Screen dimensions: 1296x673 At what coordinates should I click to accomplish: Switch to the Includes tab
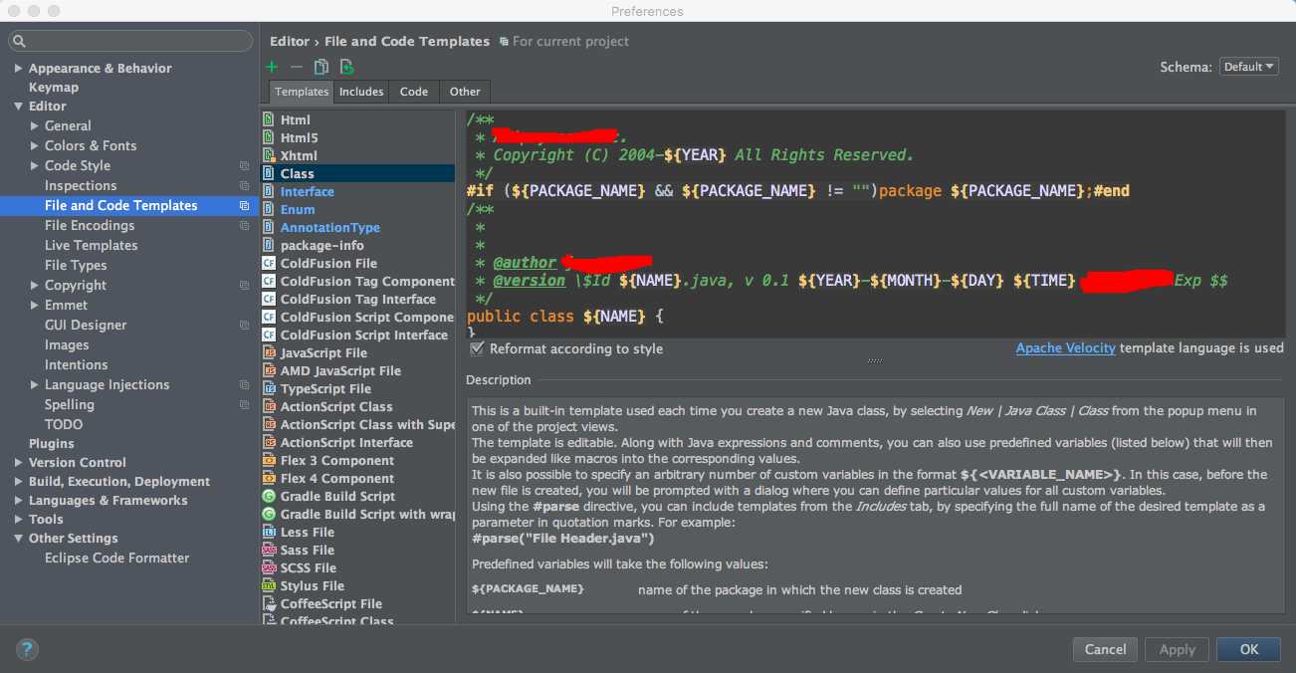361,92
